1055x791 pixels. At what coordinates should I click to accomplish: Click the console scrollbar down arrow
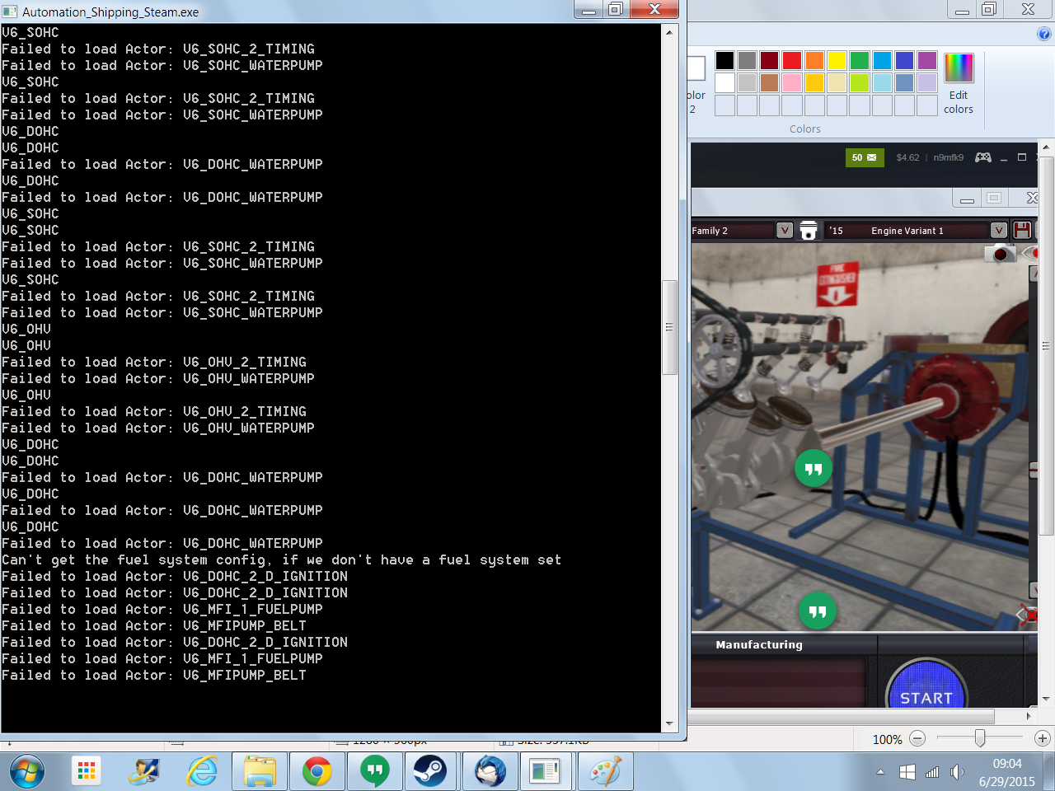[x=669, y=723]
